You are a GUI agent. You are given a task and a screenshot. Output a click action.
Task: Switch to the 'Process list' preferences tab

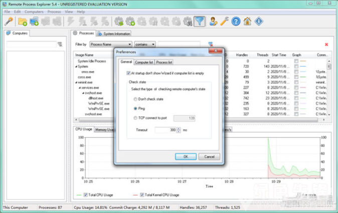[164, 62]
